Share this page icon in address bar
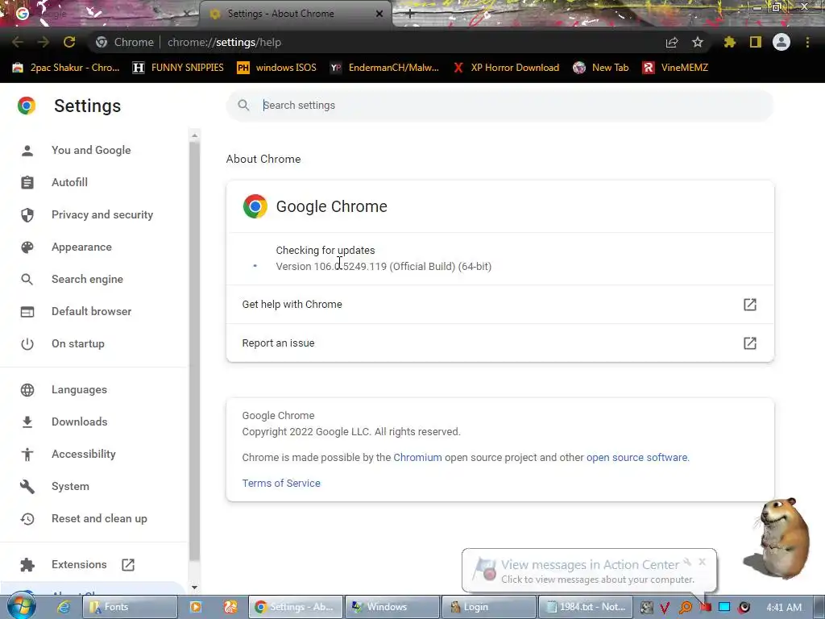This screenshot has height=619, width=825. click(x=671, y=42)
